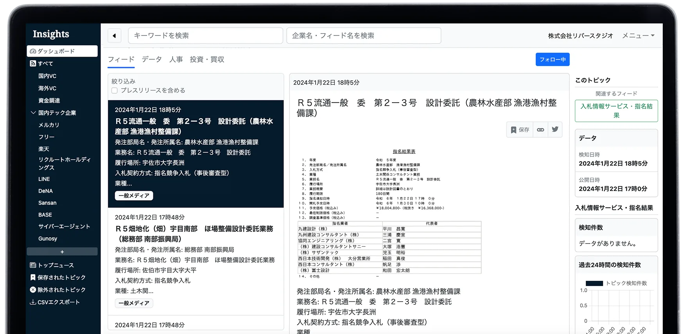Focus the キーワードを検索 search field

(205, 36)
